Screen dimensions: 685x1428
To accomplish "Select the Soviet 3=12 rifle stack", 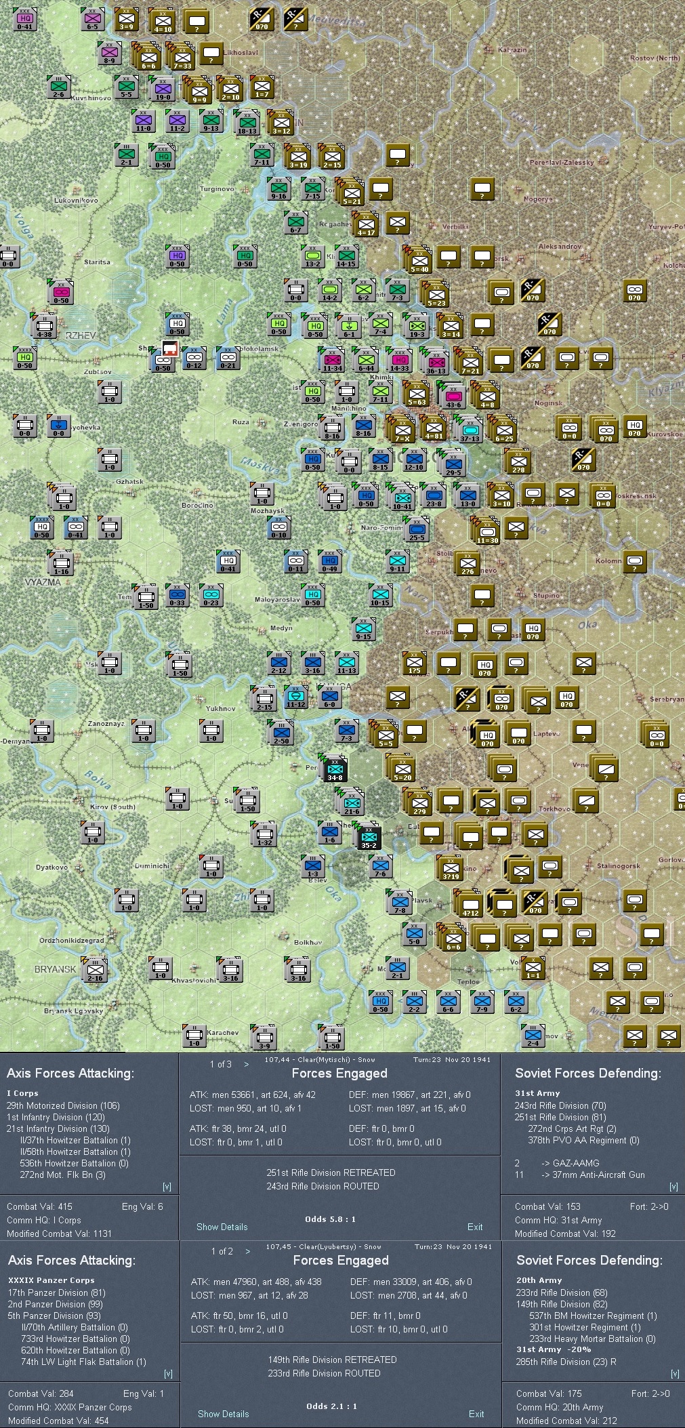I will coord(281,123).
